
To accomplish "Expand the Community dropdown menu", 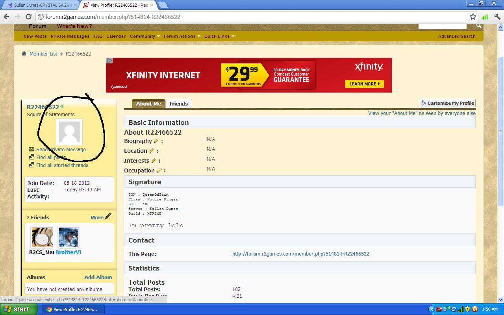I will tap(145, 36).
